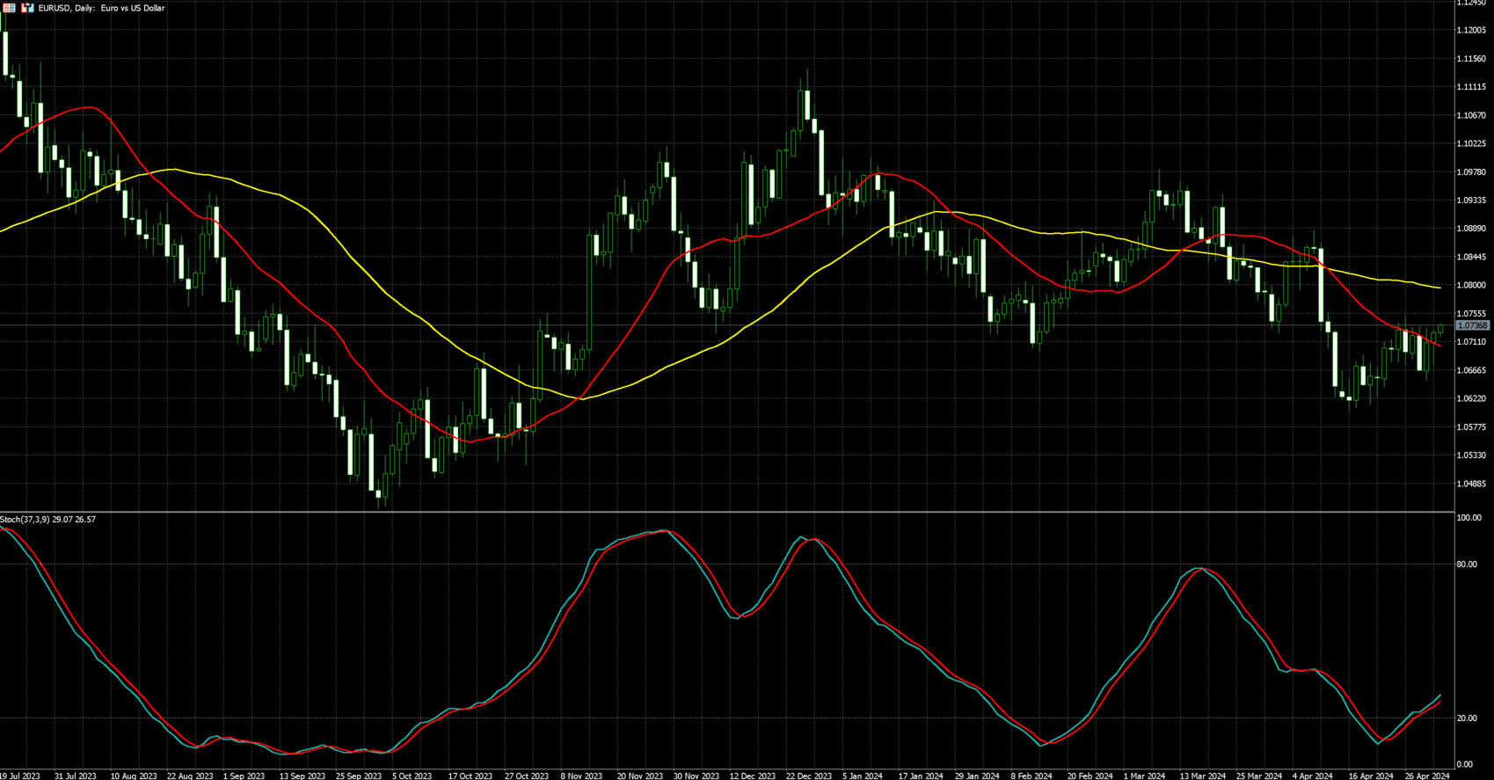The image size is (1494, 780).
Task: Select the 22 Dec 2023 date label
Action: (808, 776)
